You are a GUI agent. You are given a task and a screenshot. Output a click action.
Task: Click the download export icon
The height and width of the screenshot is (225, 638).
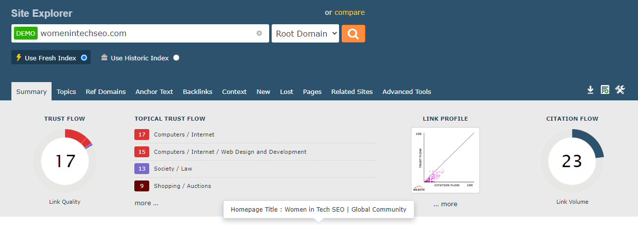[590, 90]
